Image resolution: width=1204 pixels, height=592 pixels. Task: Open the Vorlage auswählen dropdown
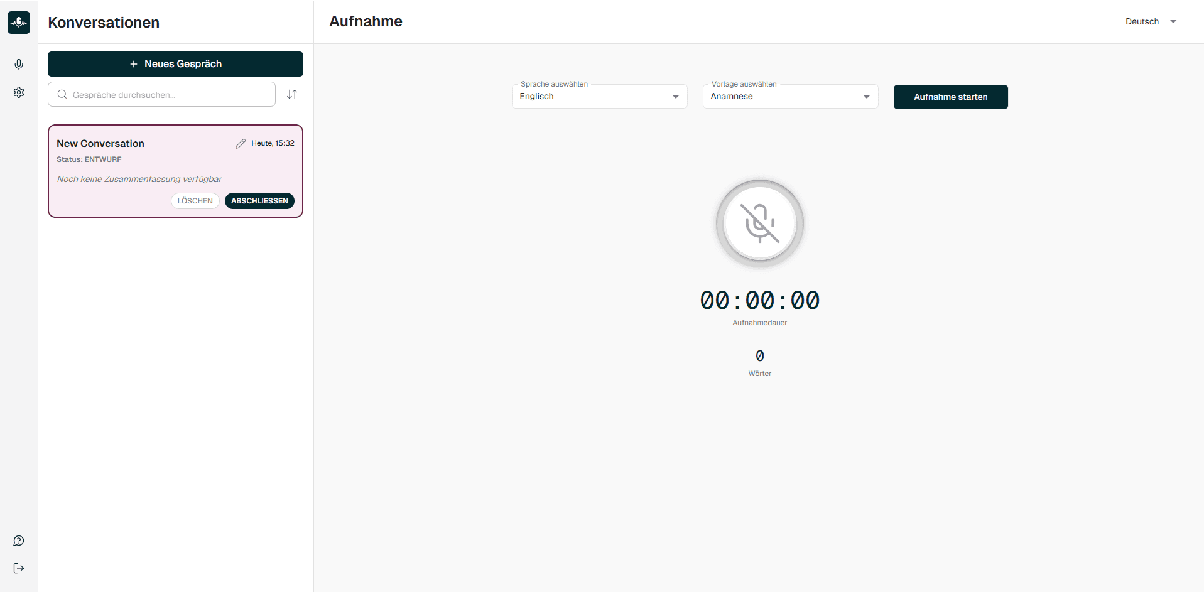tap(791, 97)
